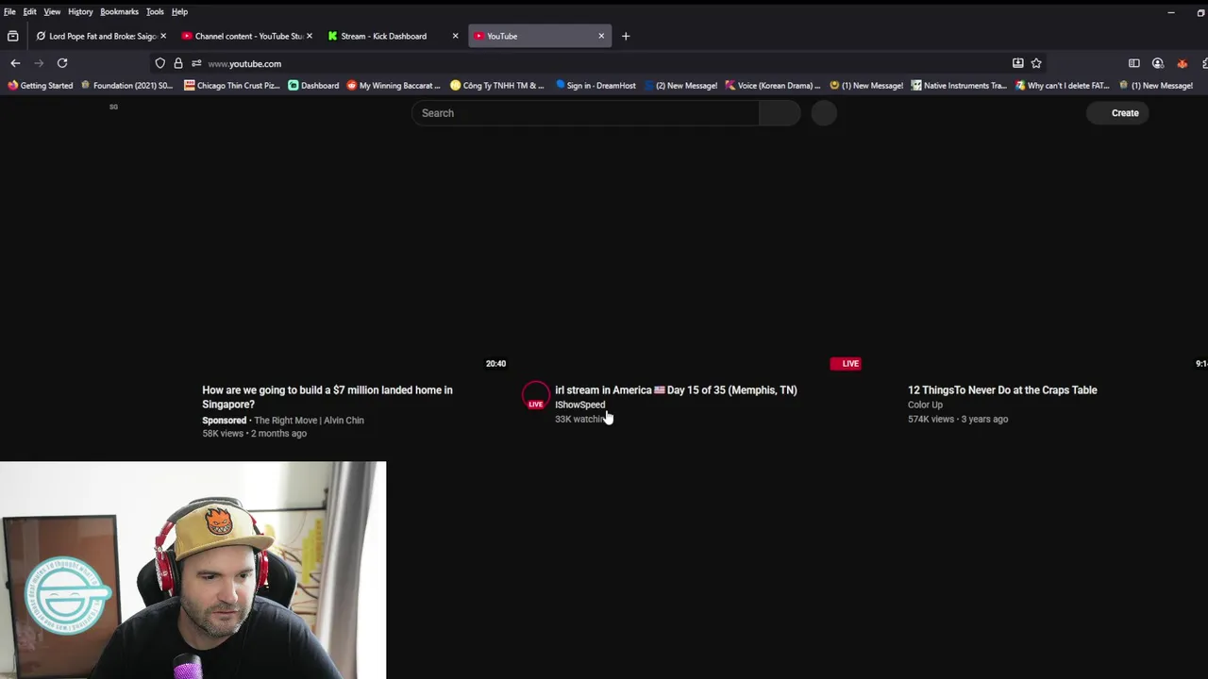1208x679 pixels.
Task: Open Firefox View icon beside the tabs
Action: click(12, 36)
